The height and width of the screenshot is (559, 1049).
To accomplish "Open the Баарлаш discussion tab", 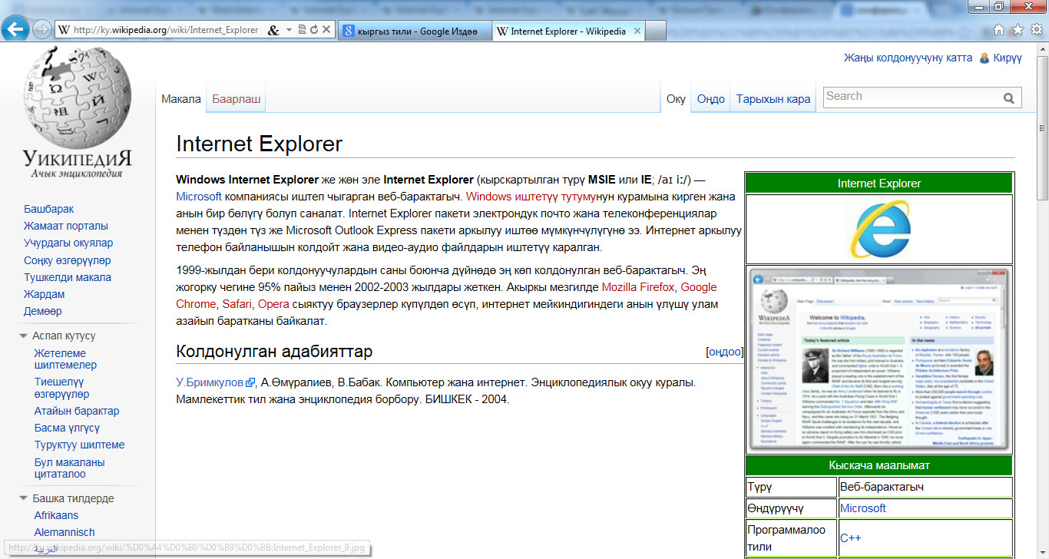I will (x=237, y=99).
